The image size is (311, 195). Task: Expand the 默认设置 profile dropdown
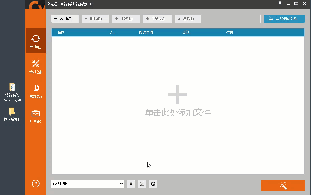[x=121, y=184]
